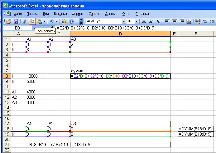The width and height of the screenshot is (216, 153).
Task: Expand the Arial Cyr font dropdown
Action: (x=124, y=21)
